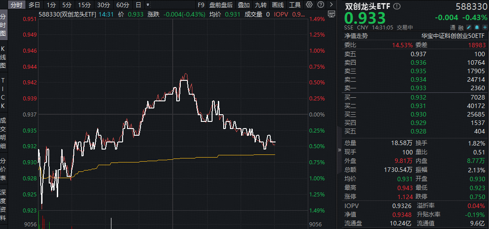The image size is (489, 229).
Task: Switch to the 5分 timeframe tab
Action: tap(67, 5)
